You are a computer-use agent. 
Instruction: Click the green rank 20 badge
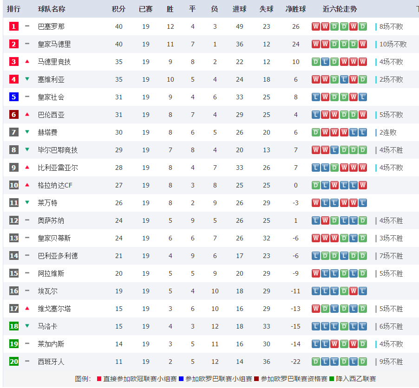pyautogui.click(x=14, y=362)
